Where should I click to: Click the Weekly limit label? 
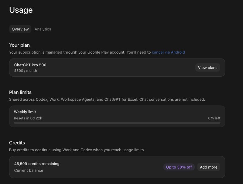[x=25, y=112]
